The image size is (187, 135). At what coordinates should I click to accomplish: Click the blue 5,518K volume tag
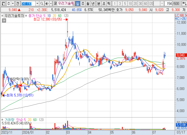pyautogui.click(x=181, y=125)
